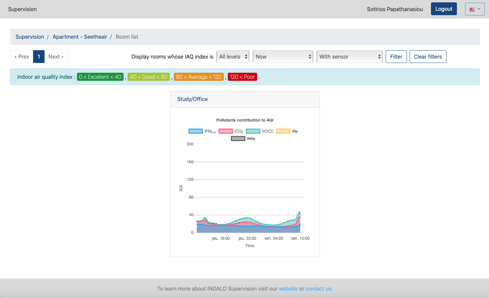489x298 pixels.
Task: Advance to Next page
Action: click(56, 57)
